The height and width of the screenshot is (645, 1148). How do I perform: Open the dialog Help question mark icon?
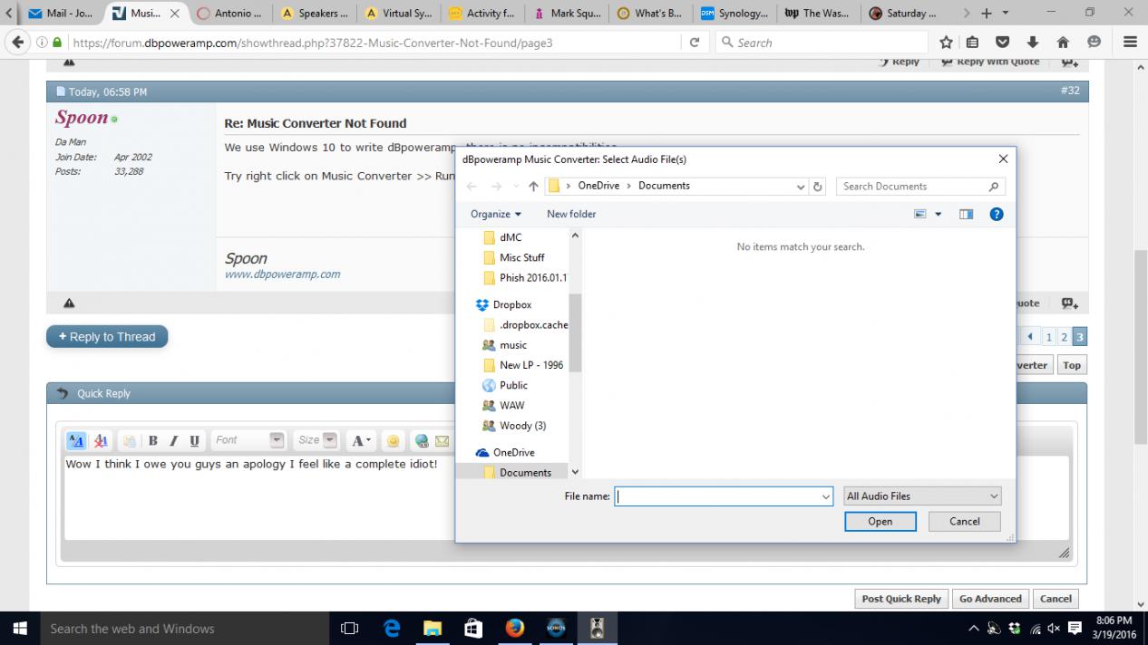click(x=996, y=215)
